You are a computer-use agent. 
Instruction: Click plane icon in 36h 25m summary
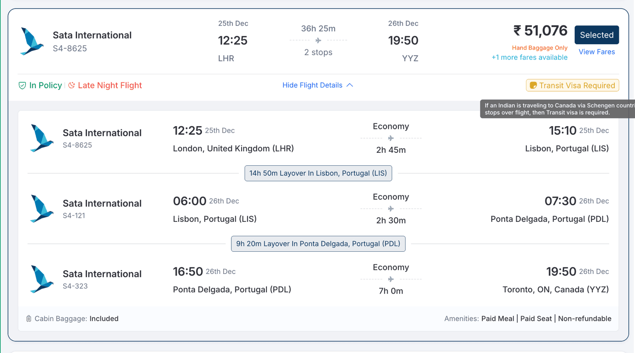point(318,41)
